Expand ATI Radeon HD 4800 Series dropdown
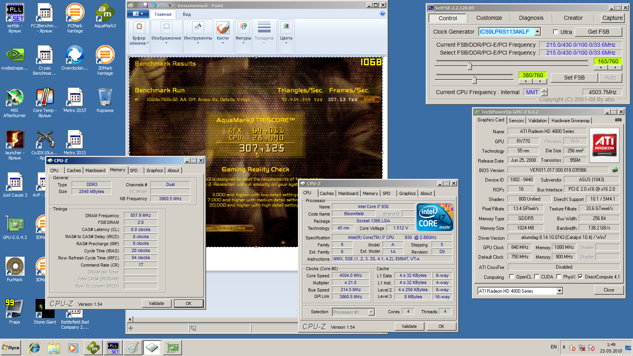This screenshot has width=633, height=356. pyautogui.click(x=559, y=291)
